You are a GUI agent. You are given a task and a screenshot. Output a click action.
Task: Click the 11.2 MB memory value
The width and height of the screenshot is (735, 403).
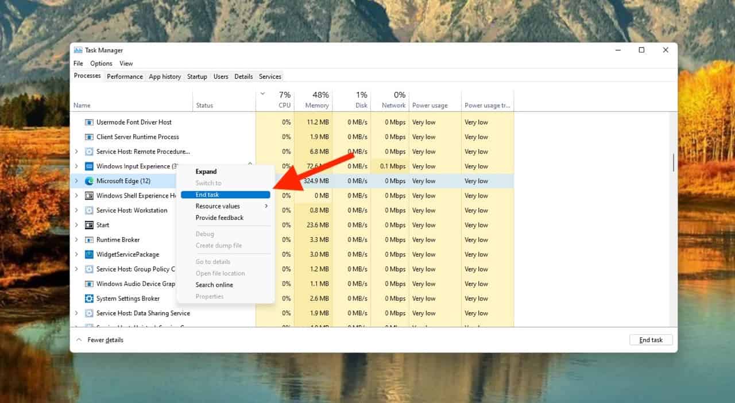[x=318, y=122]
